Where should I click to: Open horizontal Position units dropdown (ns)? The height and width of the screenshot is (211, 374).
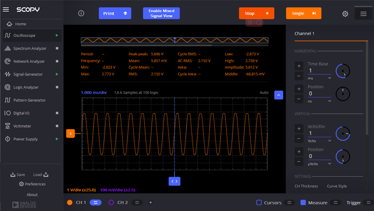319,101
